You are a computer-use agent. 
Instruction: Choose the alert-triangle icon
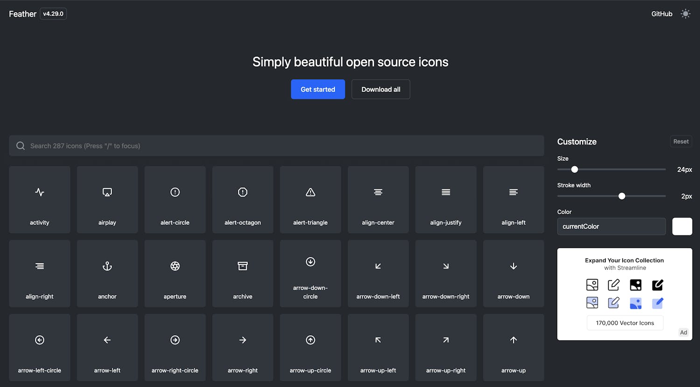coord(310,200)
